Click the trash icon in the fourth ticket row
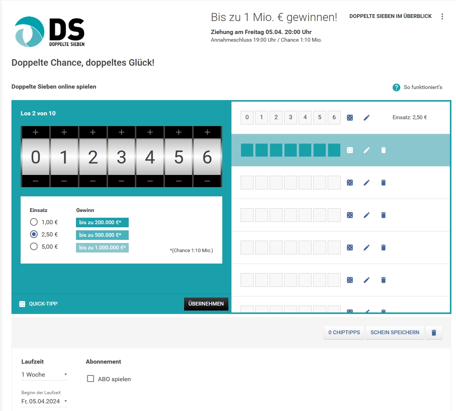Viewport: 456px width, 411px height. [383, 215]
